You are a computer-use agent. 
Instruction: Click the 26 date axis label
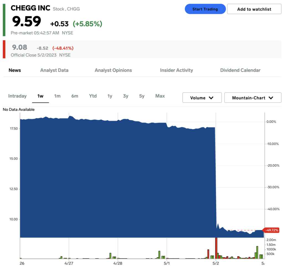(22, 263)
